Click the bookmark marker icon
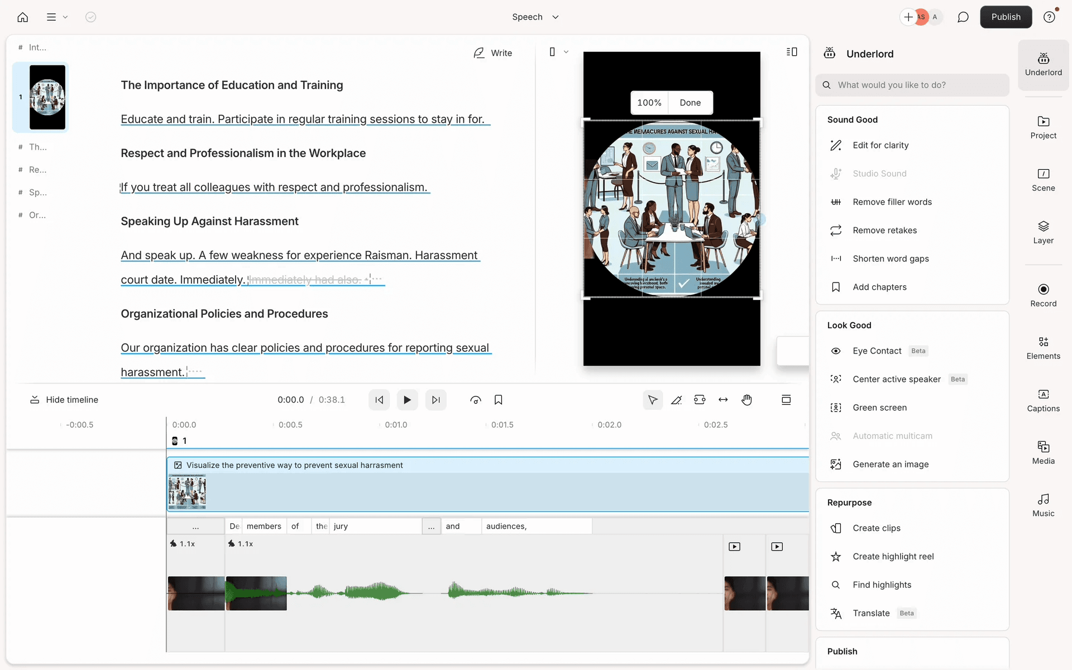The height and width of the screenshot is (670, 1072). click(498, 400)
